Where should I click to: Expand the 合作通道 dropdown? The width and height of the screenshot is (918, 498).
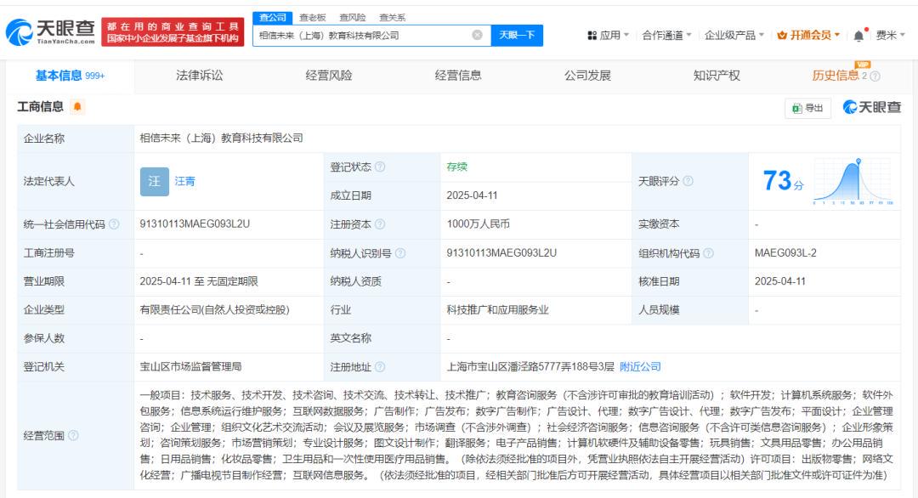click(x=667, y=35)
